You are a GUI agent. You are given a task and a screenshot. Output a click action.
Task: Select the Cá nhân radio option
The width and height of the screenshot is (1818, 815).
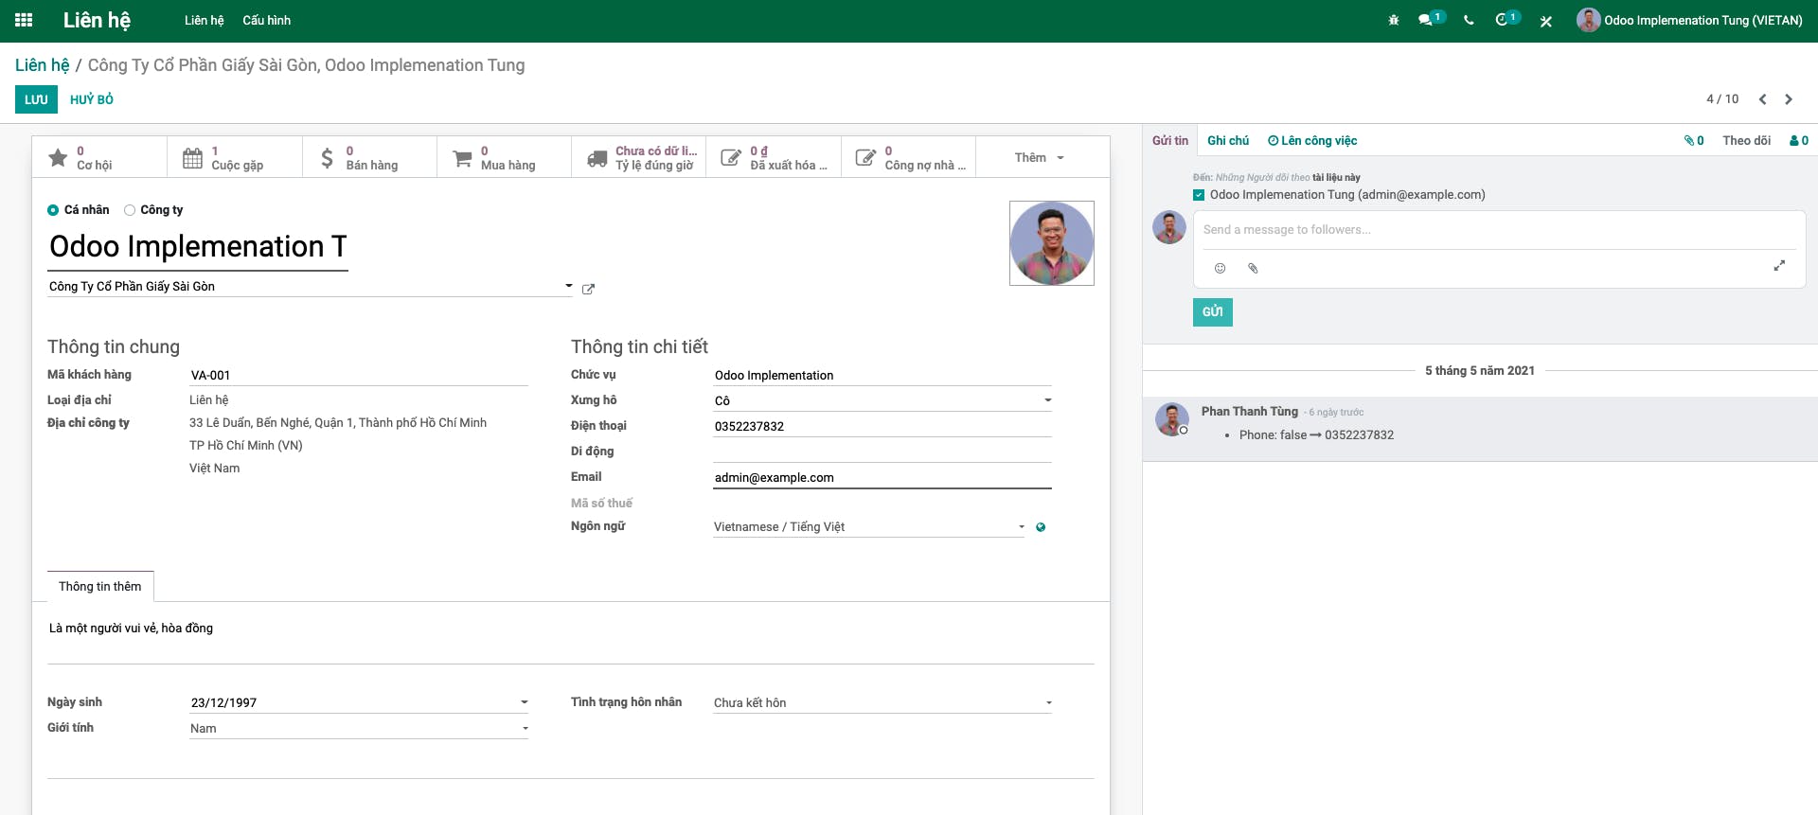53,210
